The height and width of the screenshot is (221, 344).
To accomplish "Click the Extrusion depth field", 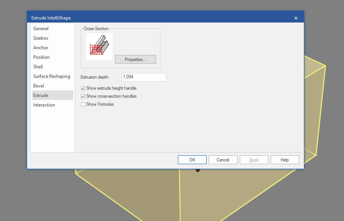I will (x=144, y=77).
